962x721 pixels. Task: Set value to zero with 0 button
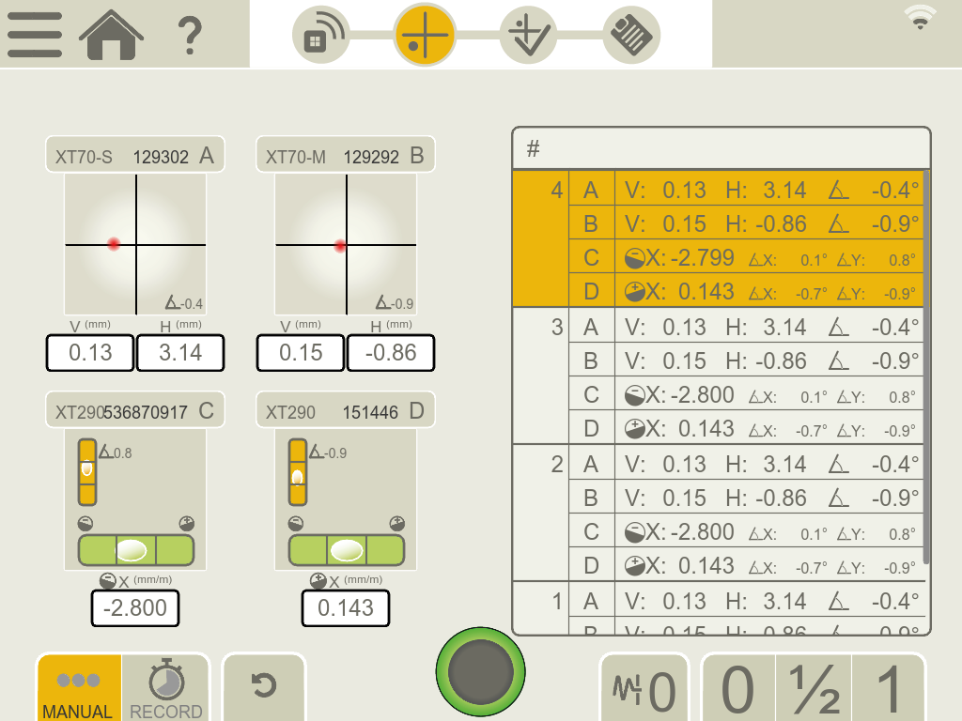coord(737,690)
